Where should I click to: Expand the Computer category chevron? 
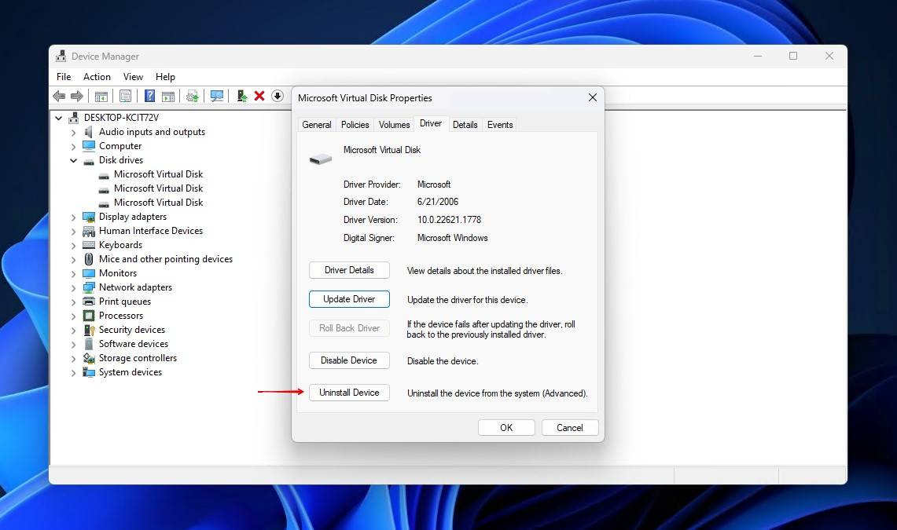coord(73,147)
